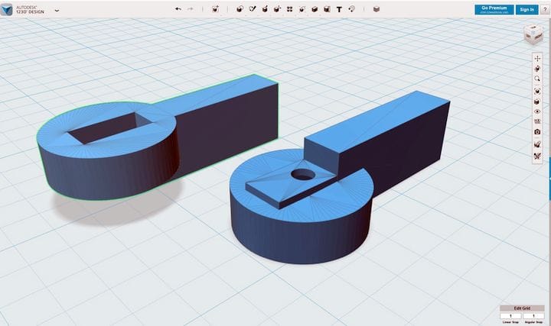Toggle the grid display icon in navigation bar
Image resolution: width=551 pixels, height=326 pixels.
tap(537, 122)
